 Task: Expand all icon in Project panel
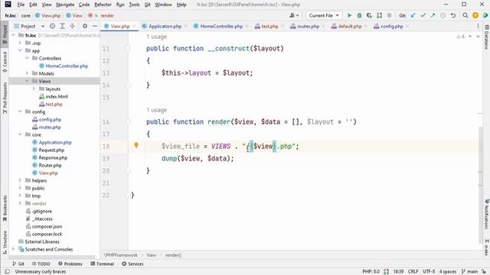tap(63, 26)
